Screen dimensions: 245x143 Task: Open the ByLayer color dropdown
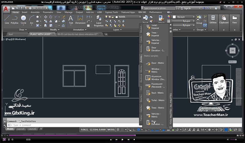pyautogui.click(x=183, y=17)
